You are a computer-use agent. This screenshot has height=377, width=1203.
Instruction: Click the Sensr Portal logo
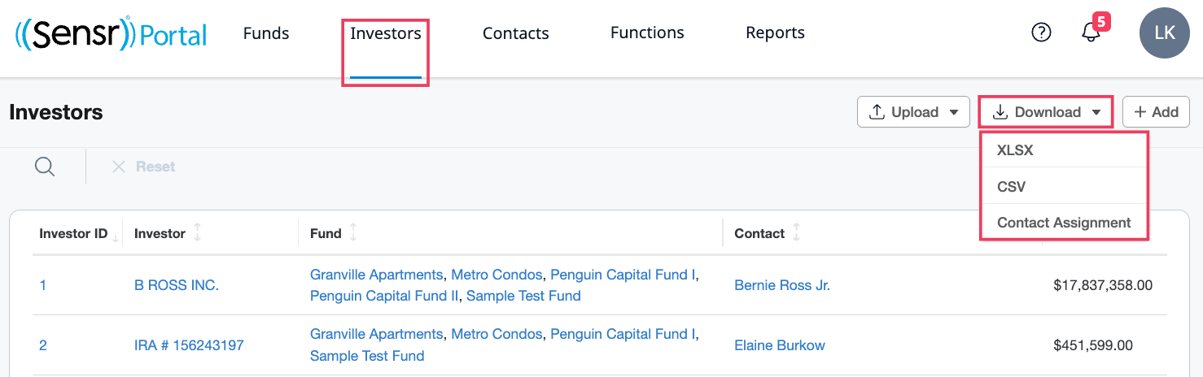click(x=111, y=33)
